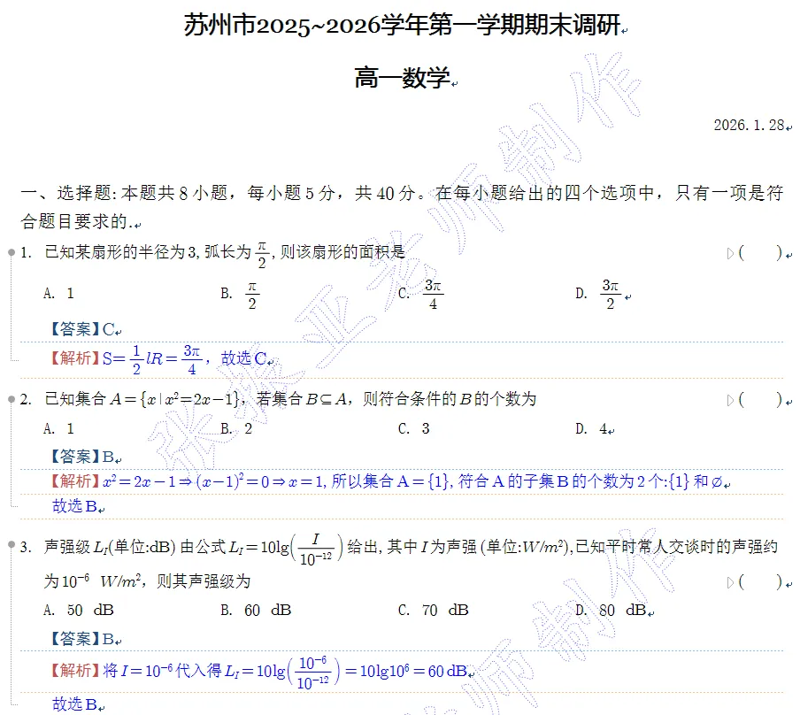Select option C. 3 of question 2

click(x=414, y=428)
